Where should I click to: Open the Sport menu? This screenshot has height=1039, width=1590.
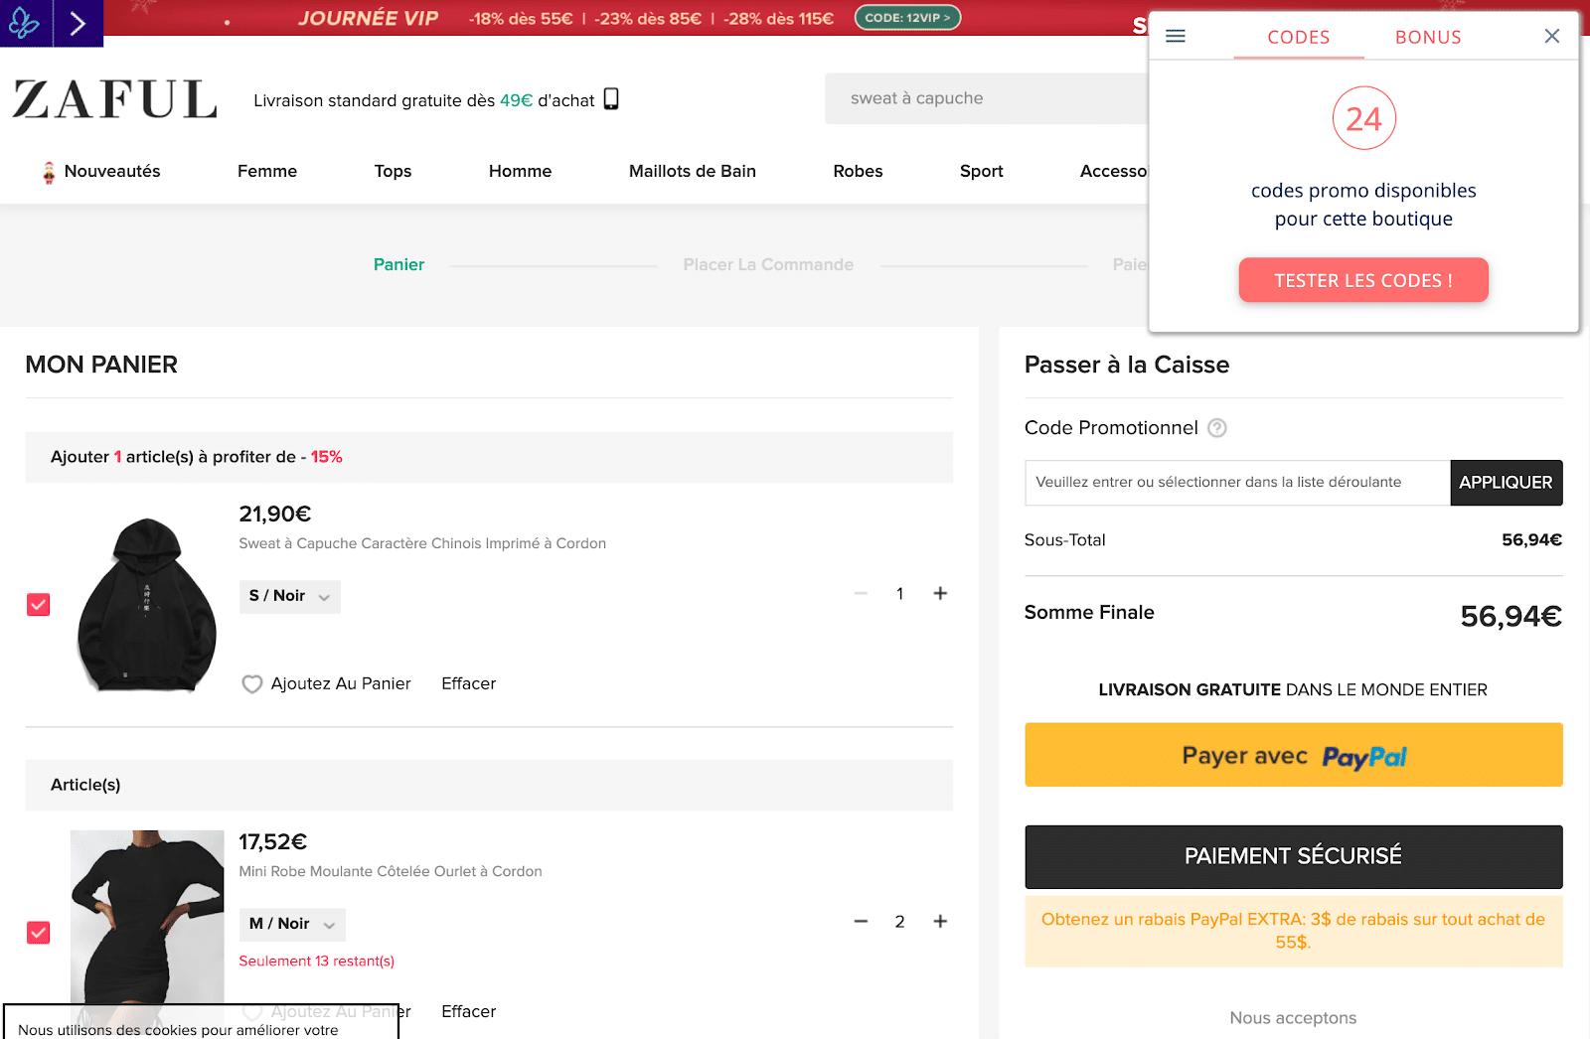982,171
